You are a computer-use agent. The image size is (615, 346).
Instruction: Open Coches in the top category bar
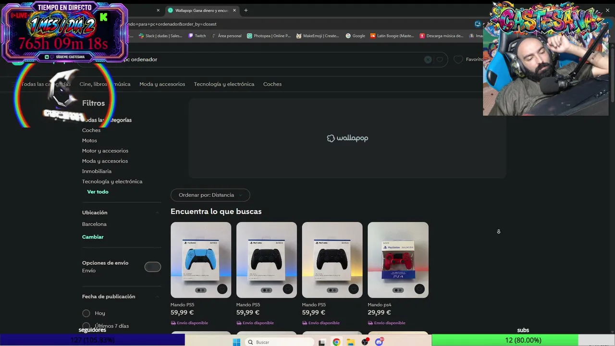(272, 84)
